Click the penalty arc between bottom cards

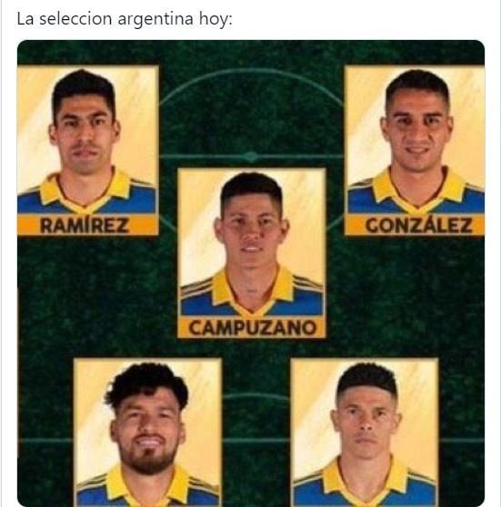coord(256,397)
